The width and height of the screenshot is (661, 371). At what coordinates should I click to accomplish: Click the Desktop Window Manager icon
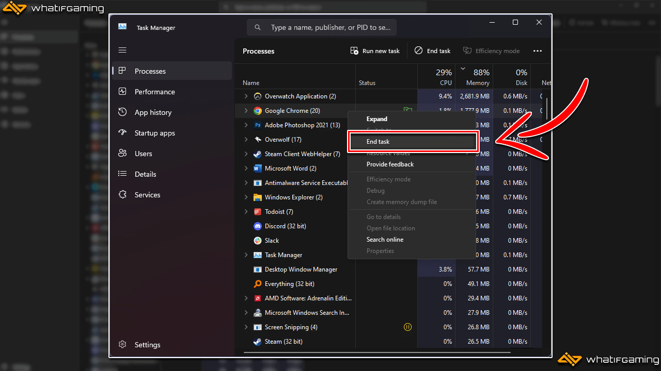(258, 269)
